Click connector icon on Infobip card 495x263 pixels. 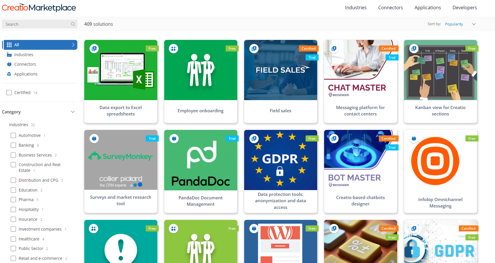tap(414, 139)
